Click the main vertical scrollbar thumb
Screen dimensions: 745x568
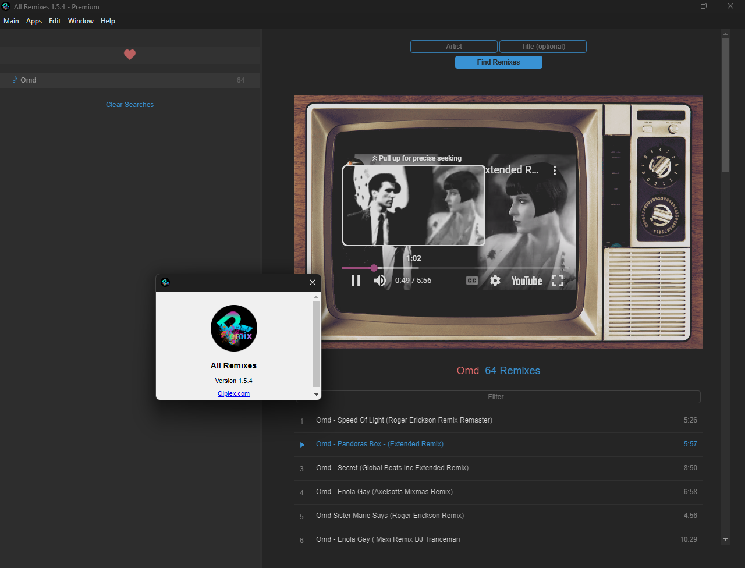coord(726,105)
